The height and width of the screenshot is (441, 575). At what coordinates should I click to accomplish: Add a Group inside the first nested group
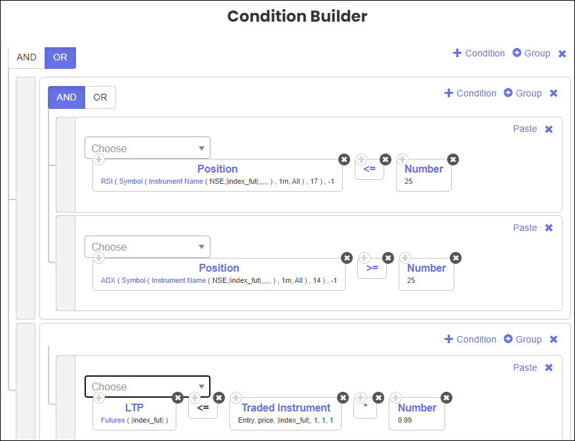pyautogui.click(x=523, y=93)
